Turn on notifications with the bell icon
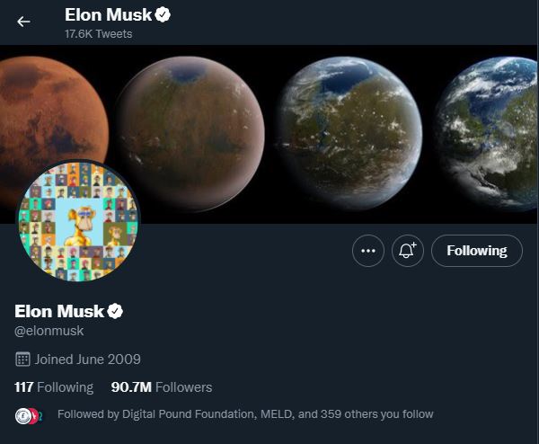The height and width of the screenshot is (444, 539). tap(407, 252)
